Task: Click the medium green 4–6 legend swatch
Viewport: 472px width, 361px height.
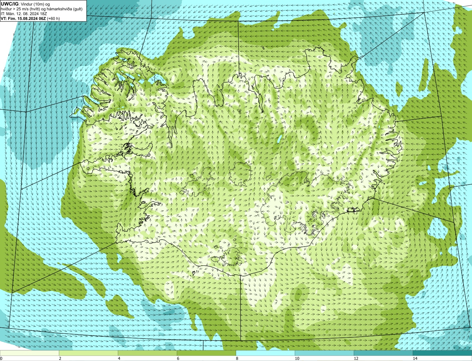Action: click(147, 353)
